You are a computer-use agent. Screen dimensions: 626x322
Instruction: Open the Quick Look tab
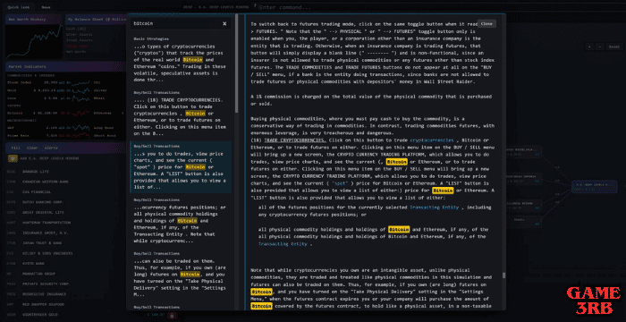[x=19, y=7]
